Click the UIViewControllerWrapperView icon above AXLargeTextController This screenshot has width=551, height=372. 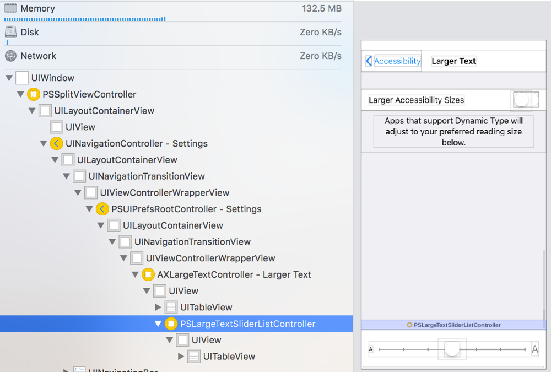137,258
